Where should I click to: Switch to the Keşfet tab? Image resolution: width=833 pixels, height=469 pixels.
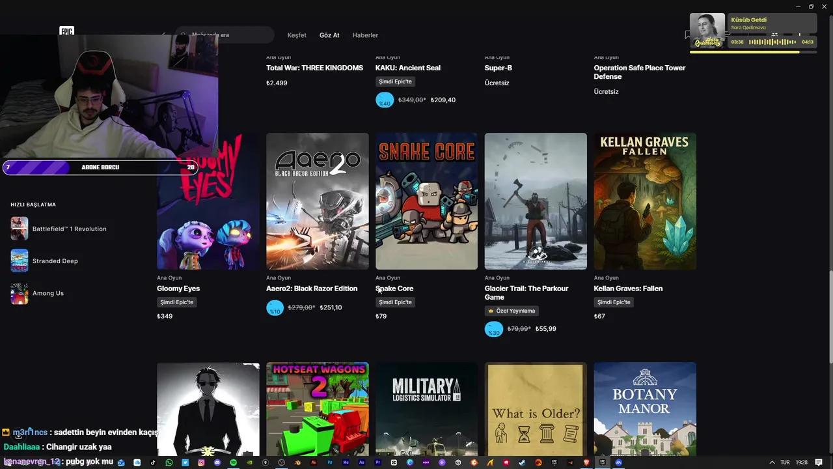[297, 35]
